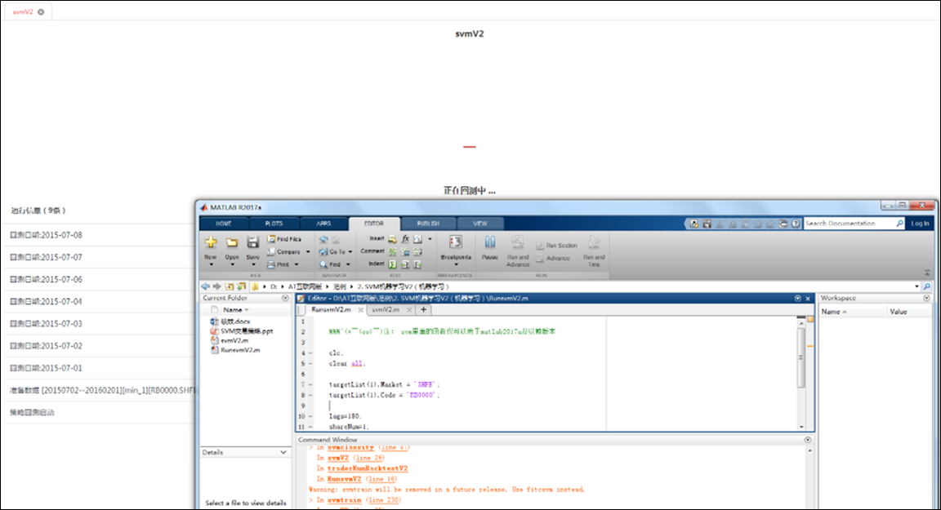This screenshot has height=510, width=941.
Task: Switch to the PLOTS ribbon tab
Action: [274, 223]
